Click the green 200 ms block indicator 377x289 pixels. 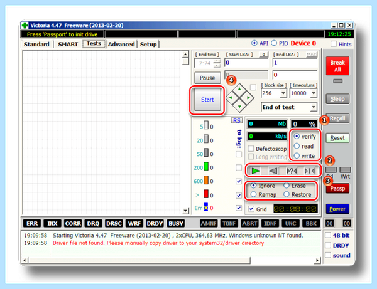pos(206,166)
